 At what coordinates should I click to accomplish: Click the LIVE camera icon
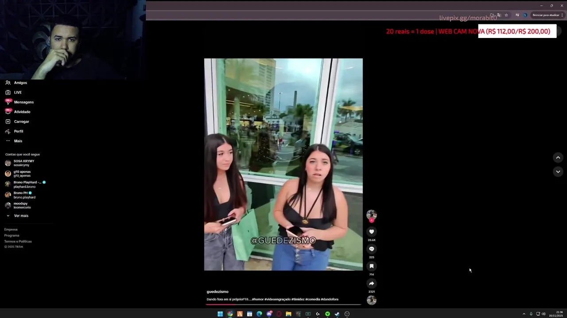(x=8, y=92)
